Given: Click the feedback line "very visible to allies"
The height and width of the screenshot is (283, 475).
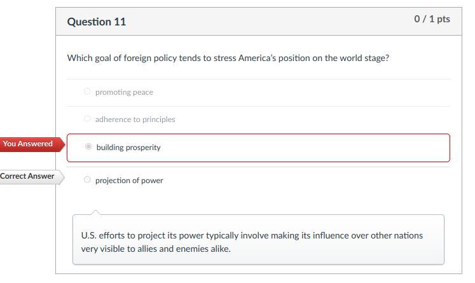Looking at the screenshot, I should 156,249.
